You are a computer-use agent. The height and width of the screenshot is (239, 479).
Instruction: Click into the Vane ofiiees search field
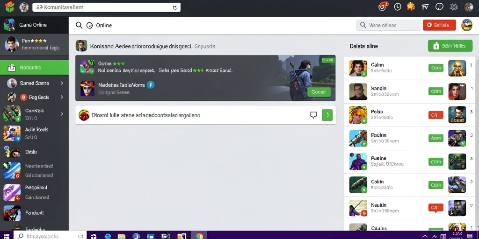[389, 25]
